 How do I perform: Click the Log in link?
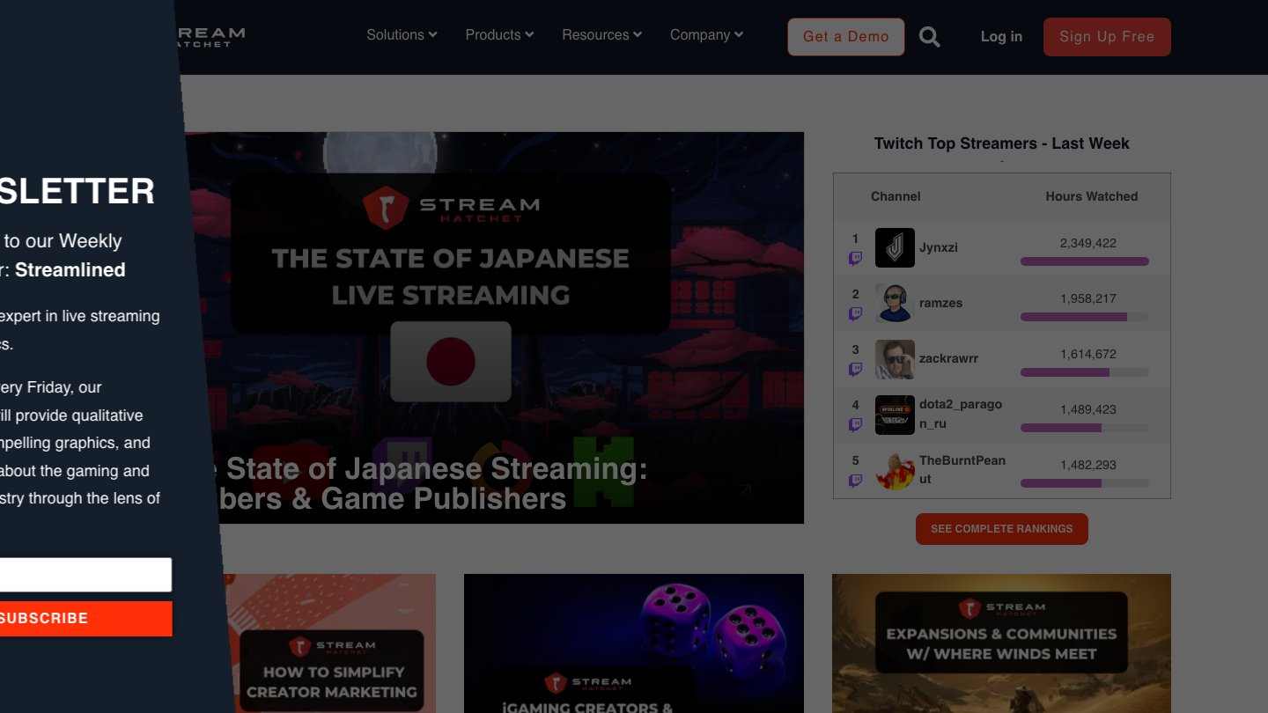click(x=1001, y=37)
